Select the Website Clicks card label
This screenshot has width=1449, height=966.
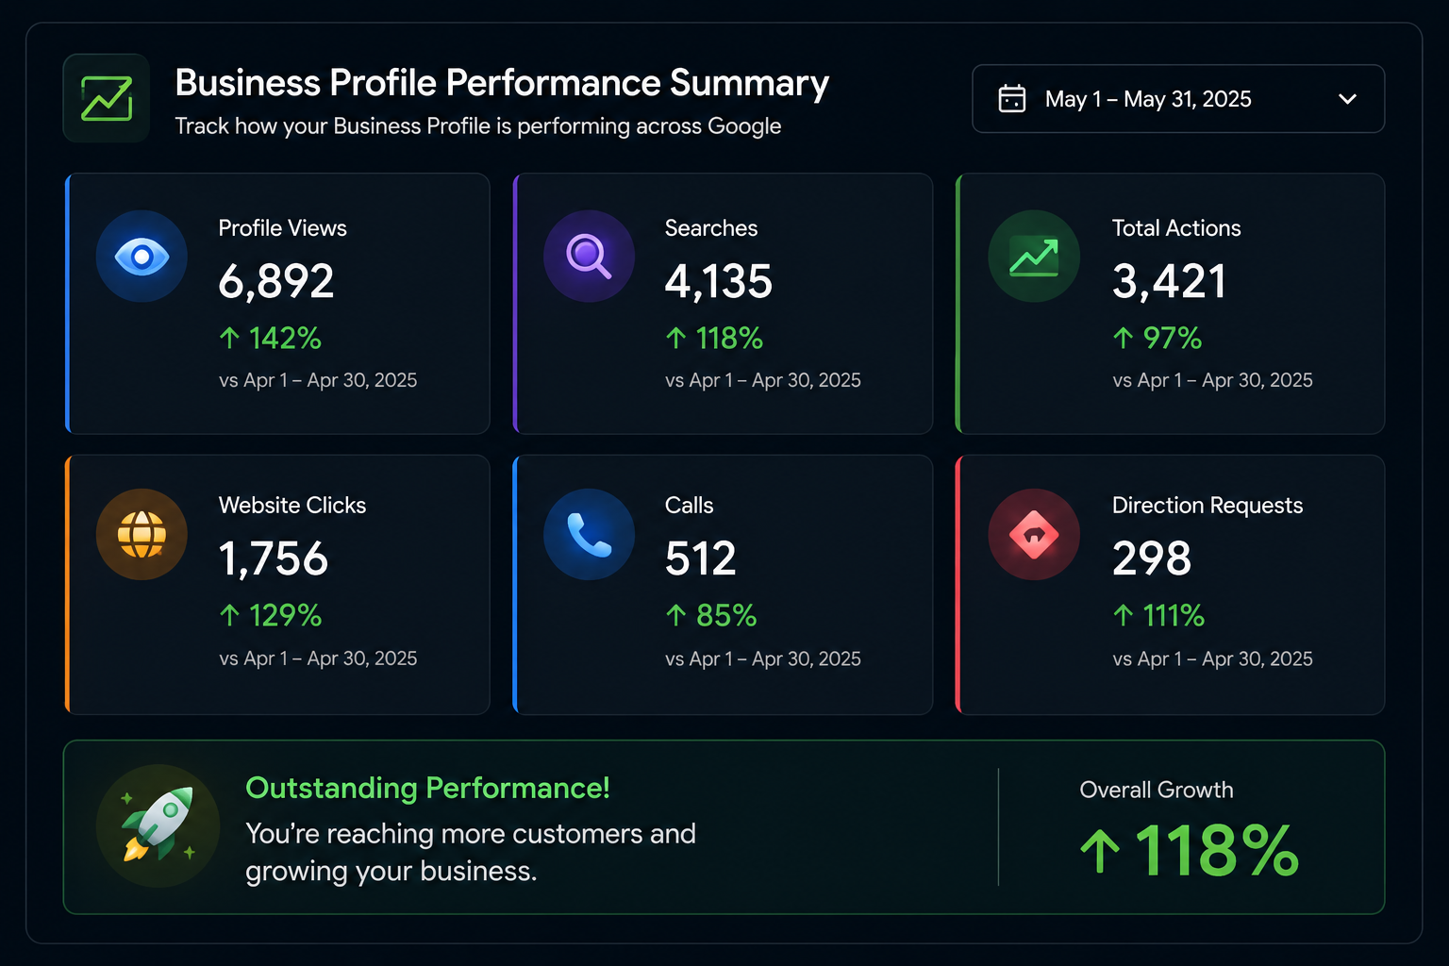[292, 506]
